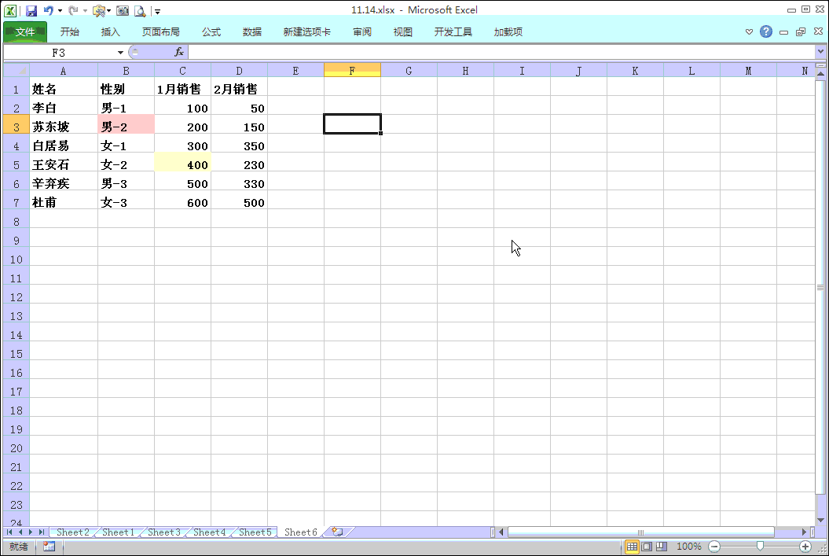Viewport: 829px width, 556px height.
Task: Switch to the 公式 ribbon tab
Action: [211, 31]
